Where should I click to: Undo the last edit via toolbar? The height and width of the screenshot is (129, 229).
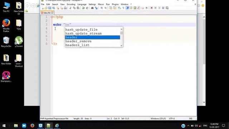tap(83, 8)
